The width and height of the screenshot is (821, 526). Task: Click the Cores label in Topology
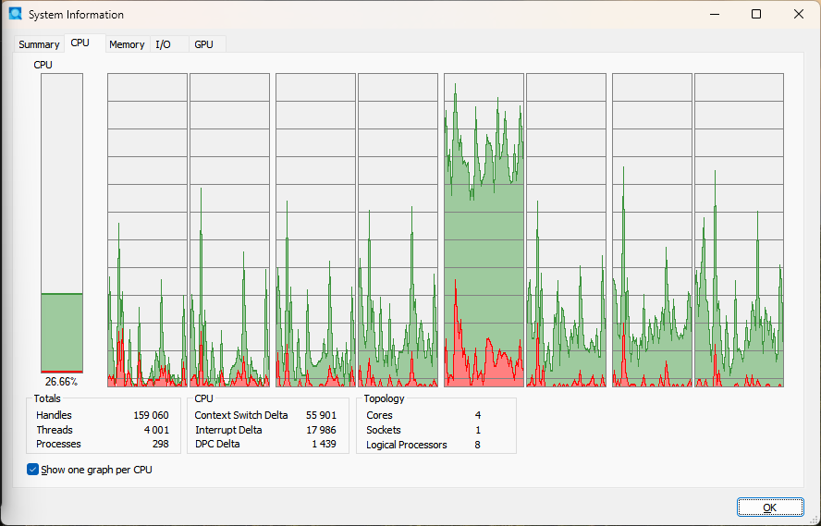click(379, 415)
